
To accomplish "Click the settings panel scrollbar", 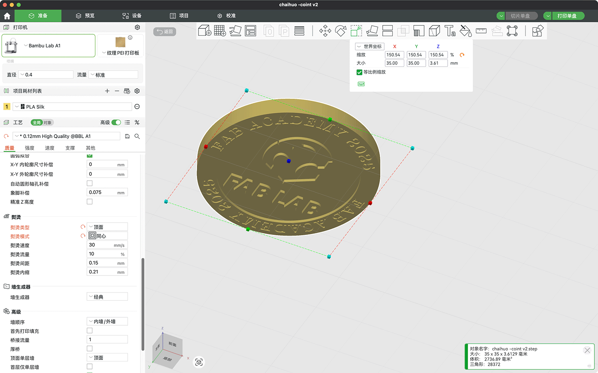I will (x=143, y=305).
